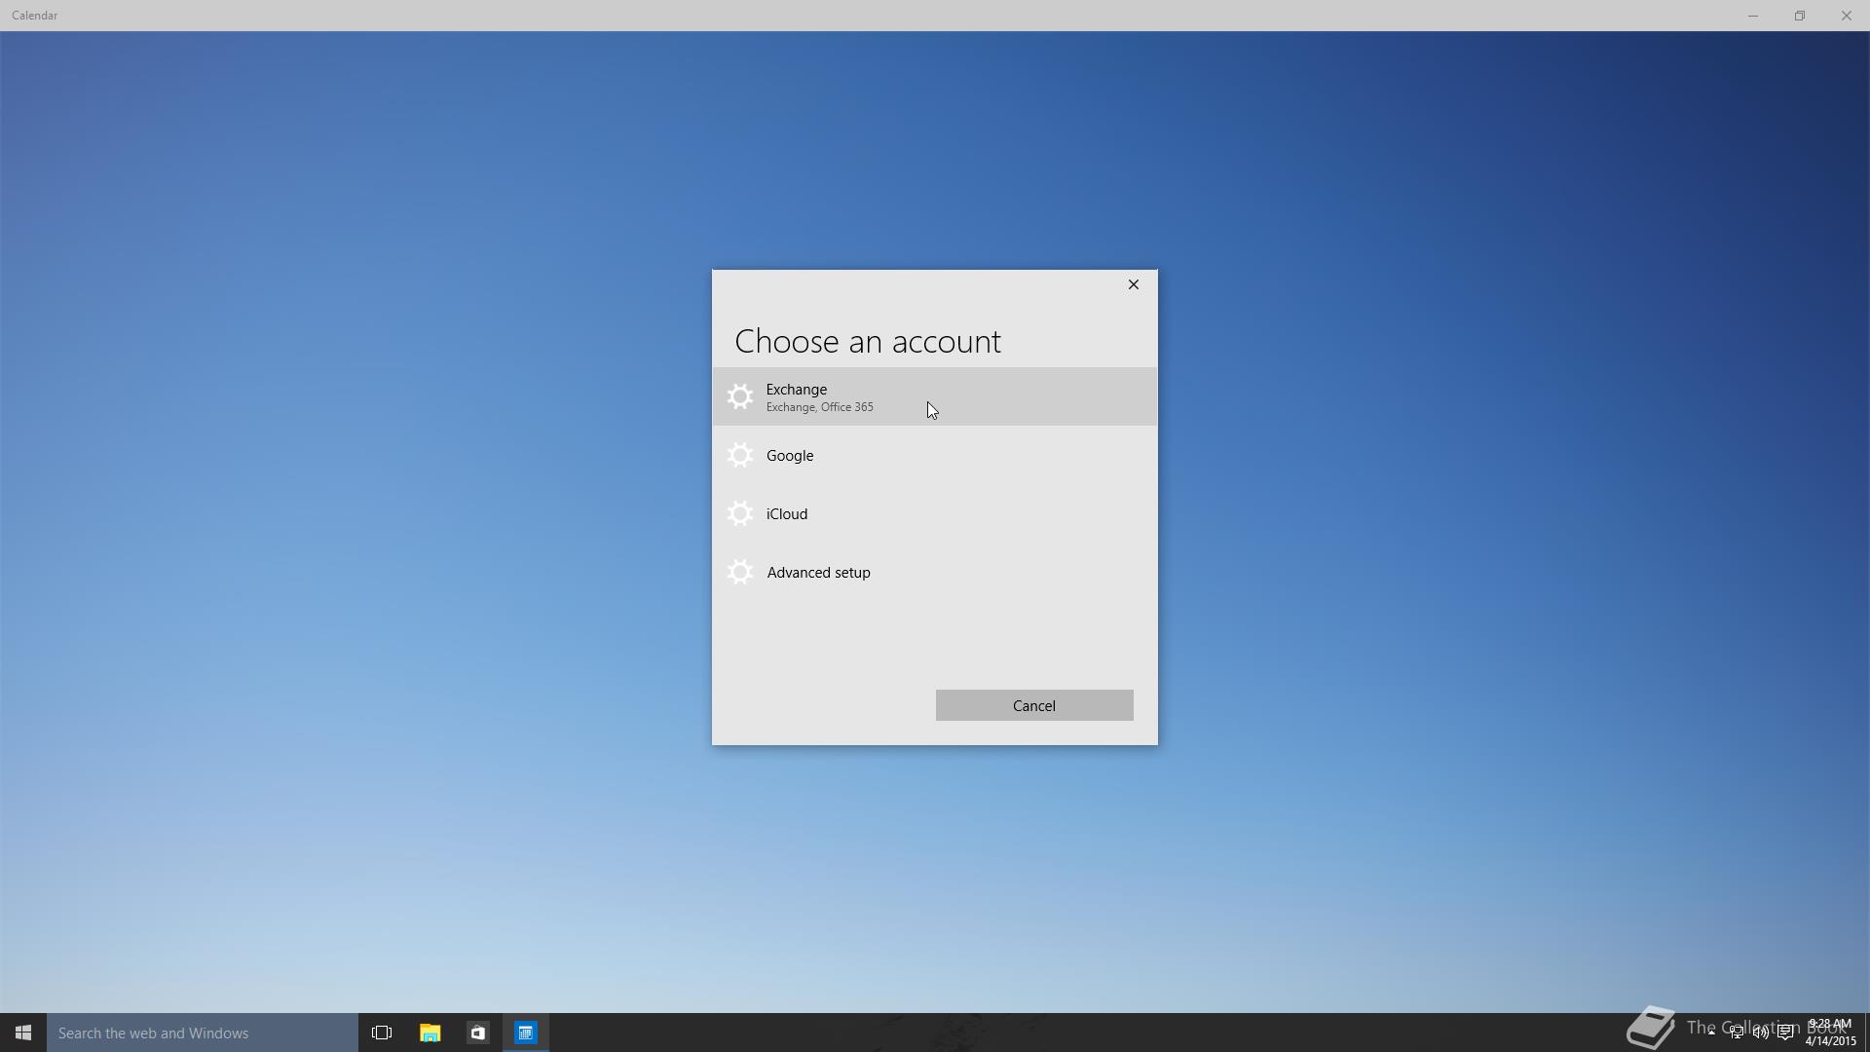Focus the Search the web and Windows box

tap(203, 1033)
